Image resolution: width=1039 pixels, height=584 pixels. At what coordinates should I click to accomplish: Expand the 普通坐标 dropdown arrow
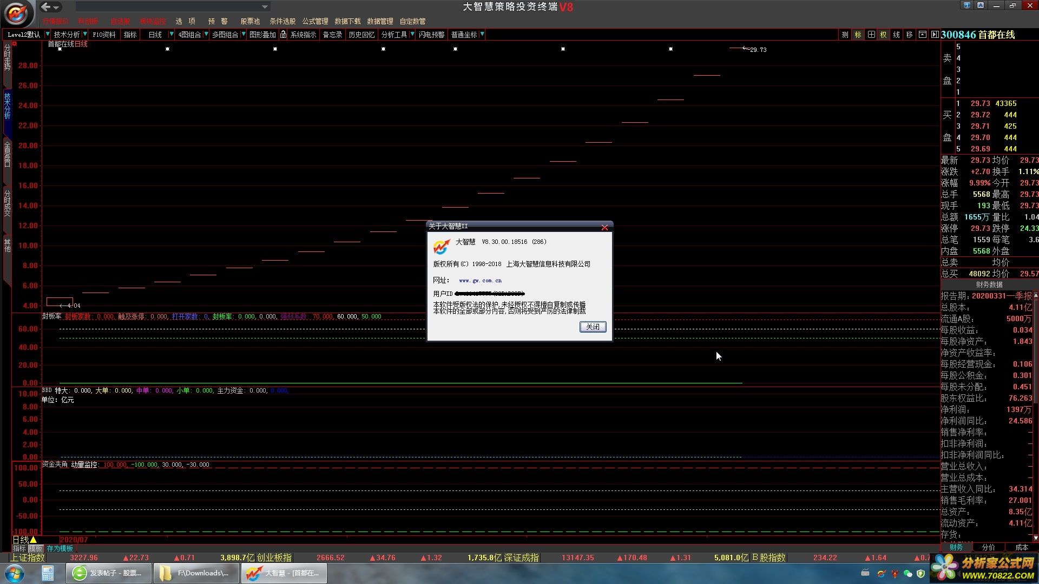point(482,35)
